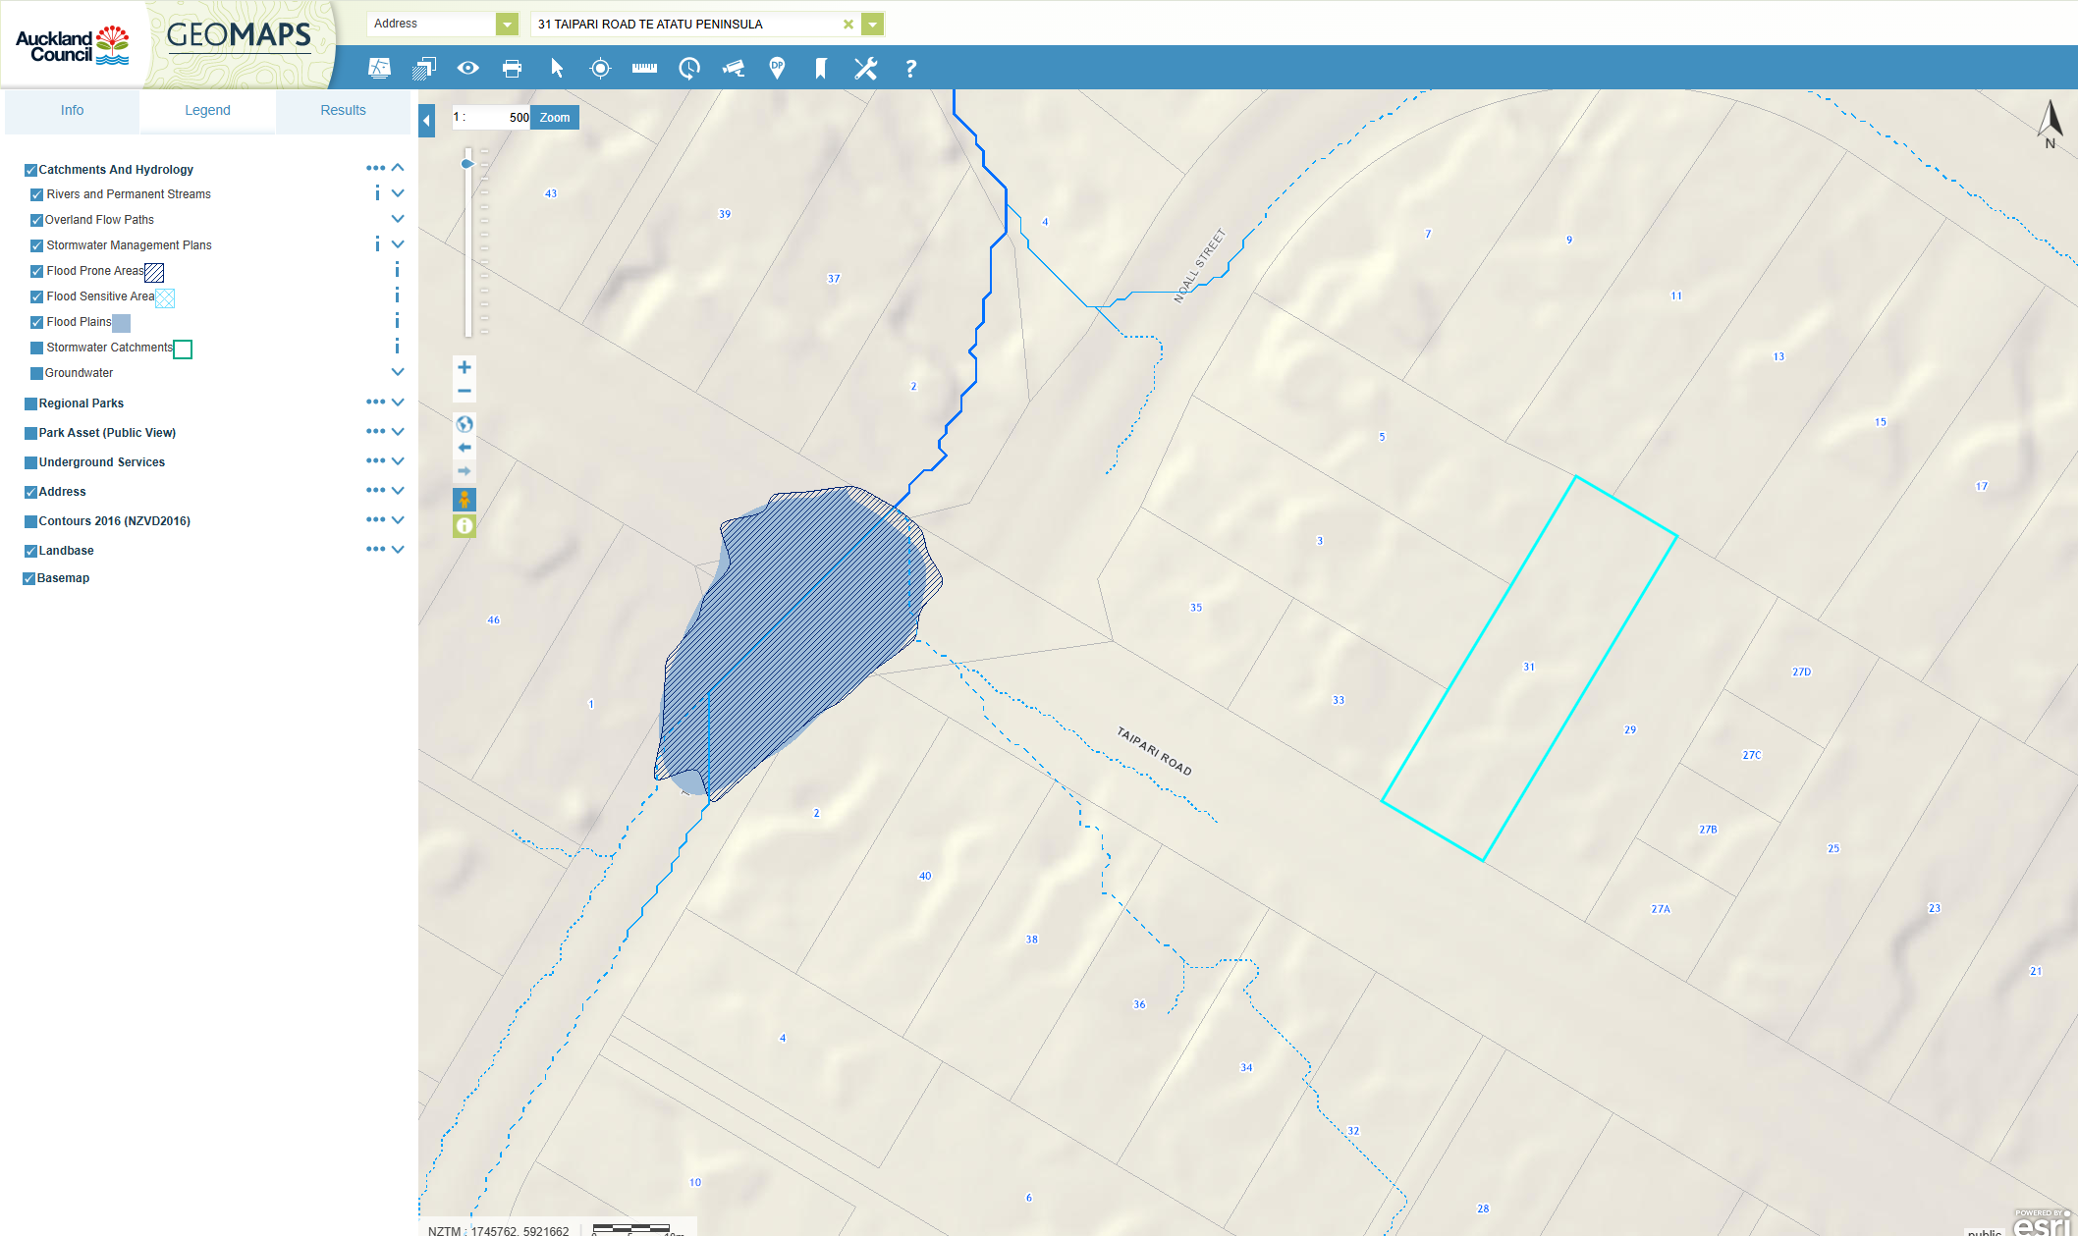The image size is (2078, 1236).
Task: Click the scale value input field
Action: pos(499,118)
